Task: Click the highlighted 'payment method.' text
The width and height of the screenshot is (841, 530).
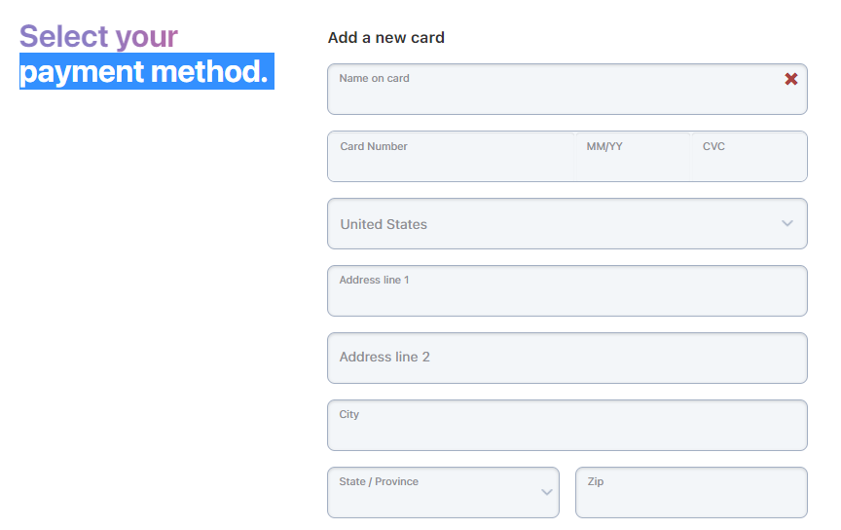Action: click(144, 71)
